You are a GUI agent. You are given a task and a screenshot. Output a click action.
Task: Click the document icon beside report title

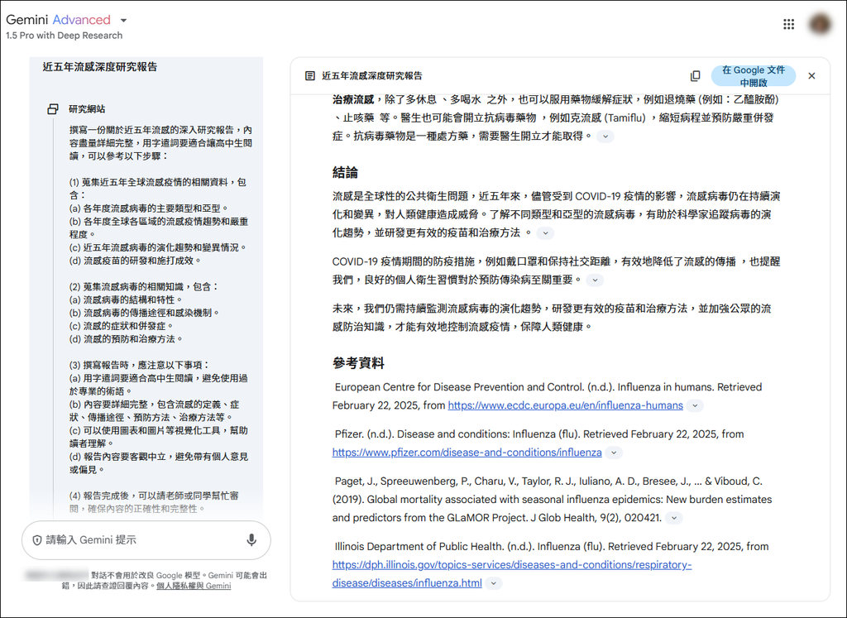[310, 75]
